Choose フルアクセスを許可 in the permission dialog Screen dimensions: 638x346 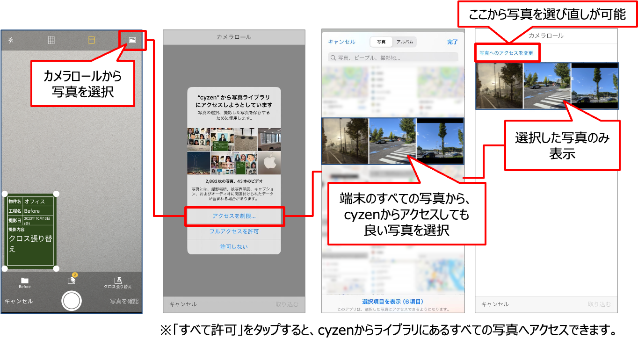[x=234, y=231]
